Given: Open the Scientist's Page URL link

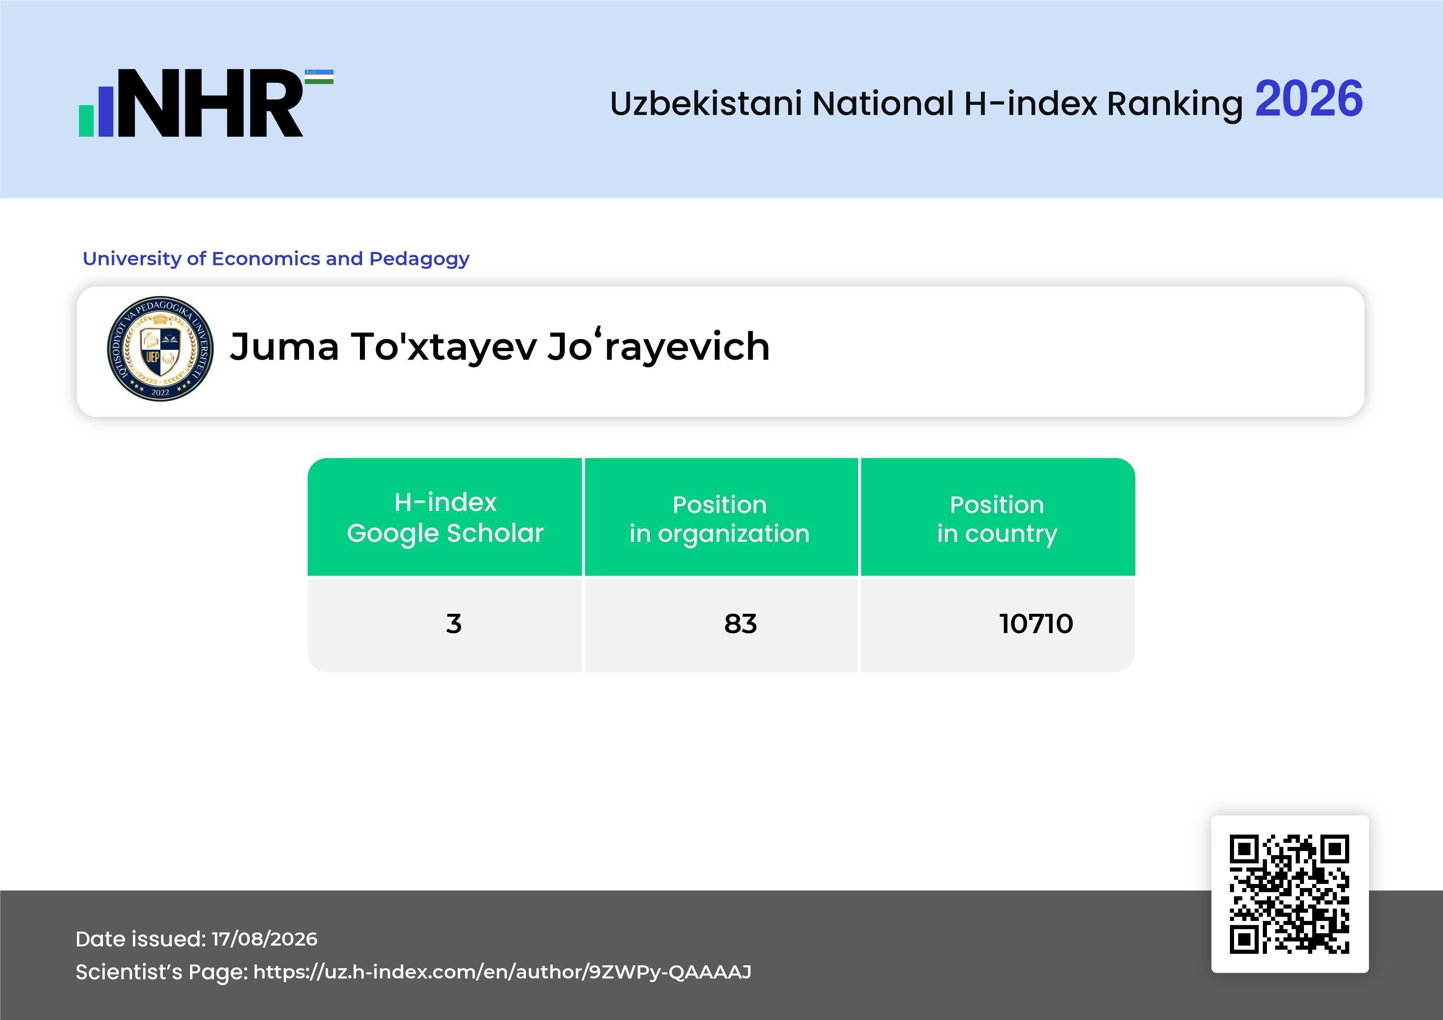Looking at the screenshot, I should [x=502, y=971].
